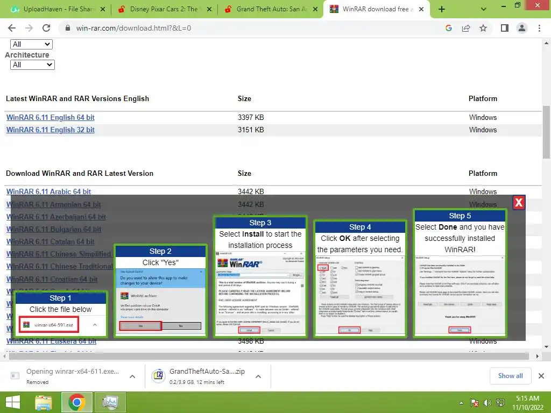Click the 3151 KB size cell
This screenshot has width=551, height=413.
pyautogui.click(x=251, y=130)
